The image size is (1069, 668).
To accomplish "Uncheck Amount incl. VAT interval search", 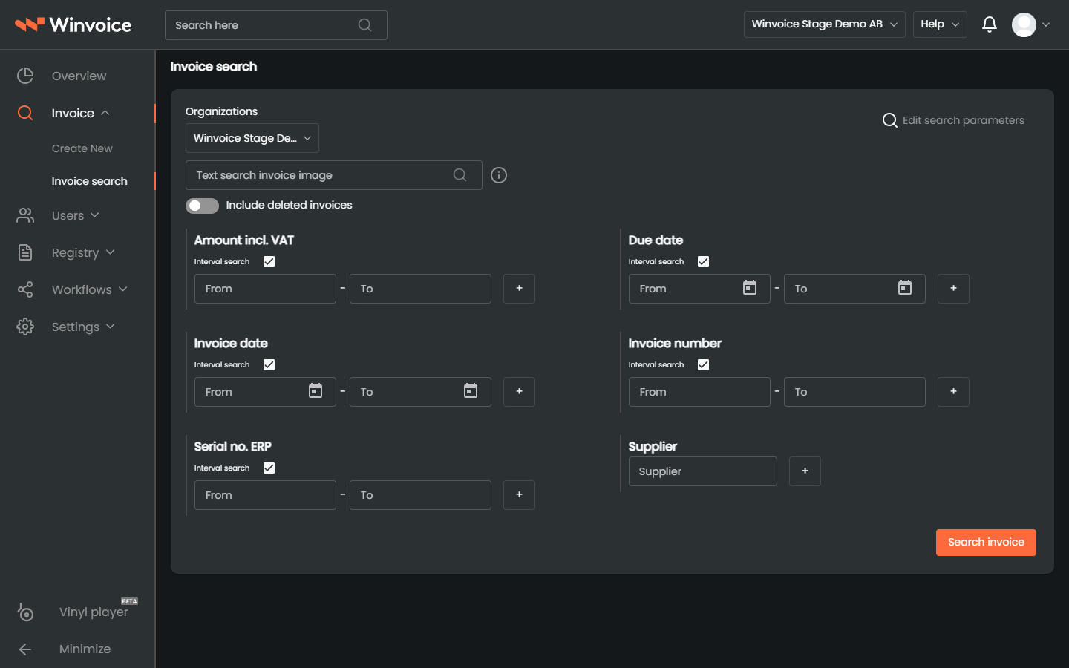I will pos(269,261).
